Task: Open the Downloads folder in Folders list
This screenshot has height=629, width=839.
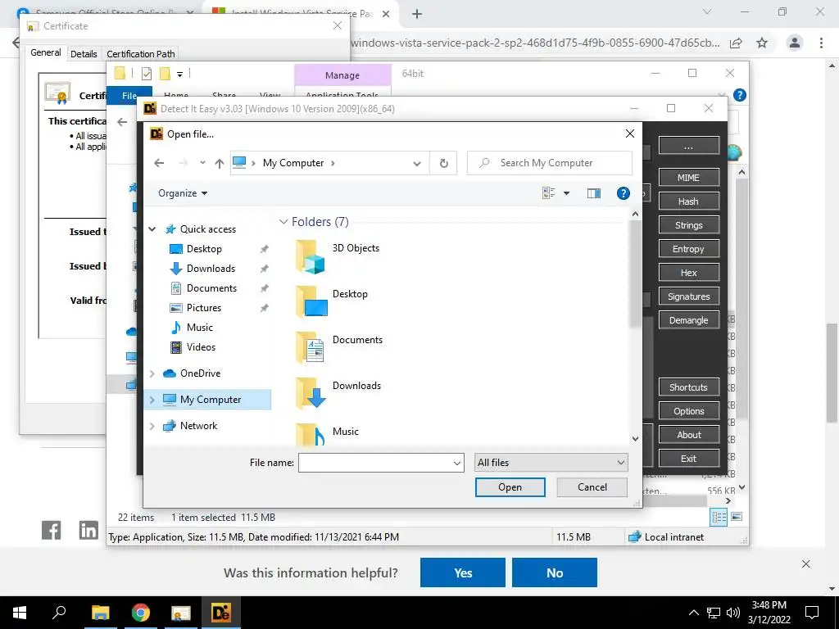Action: [x=338, y=392]
